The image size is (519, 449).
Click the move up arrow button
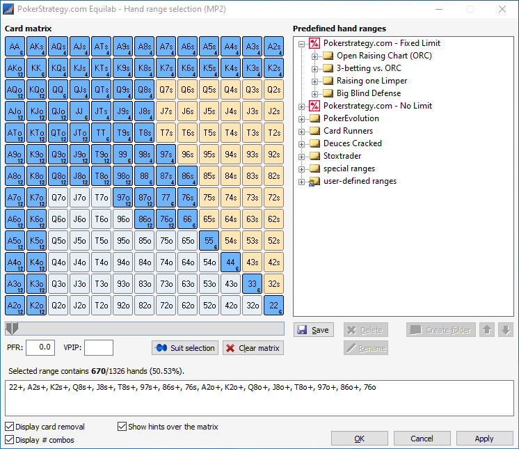[x=487, y=330]
